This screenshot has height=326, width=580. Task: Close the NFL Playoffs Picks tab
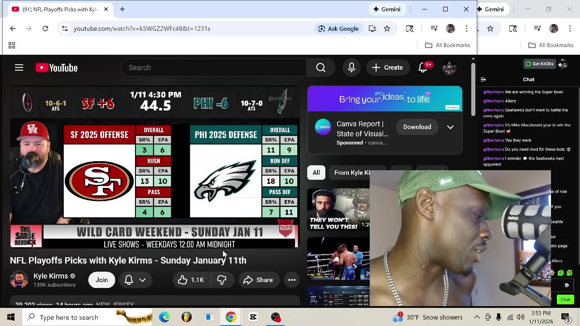click(106, 9)
